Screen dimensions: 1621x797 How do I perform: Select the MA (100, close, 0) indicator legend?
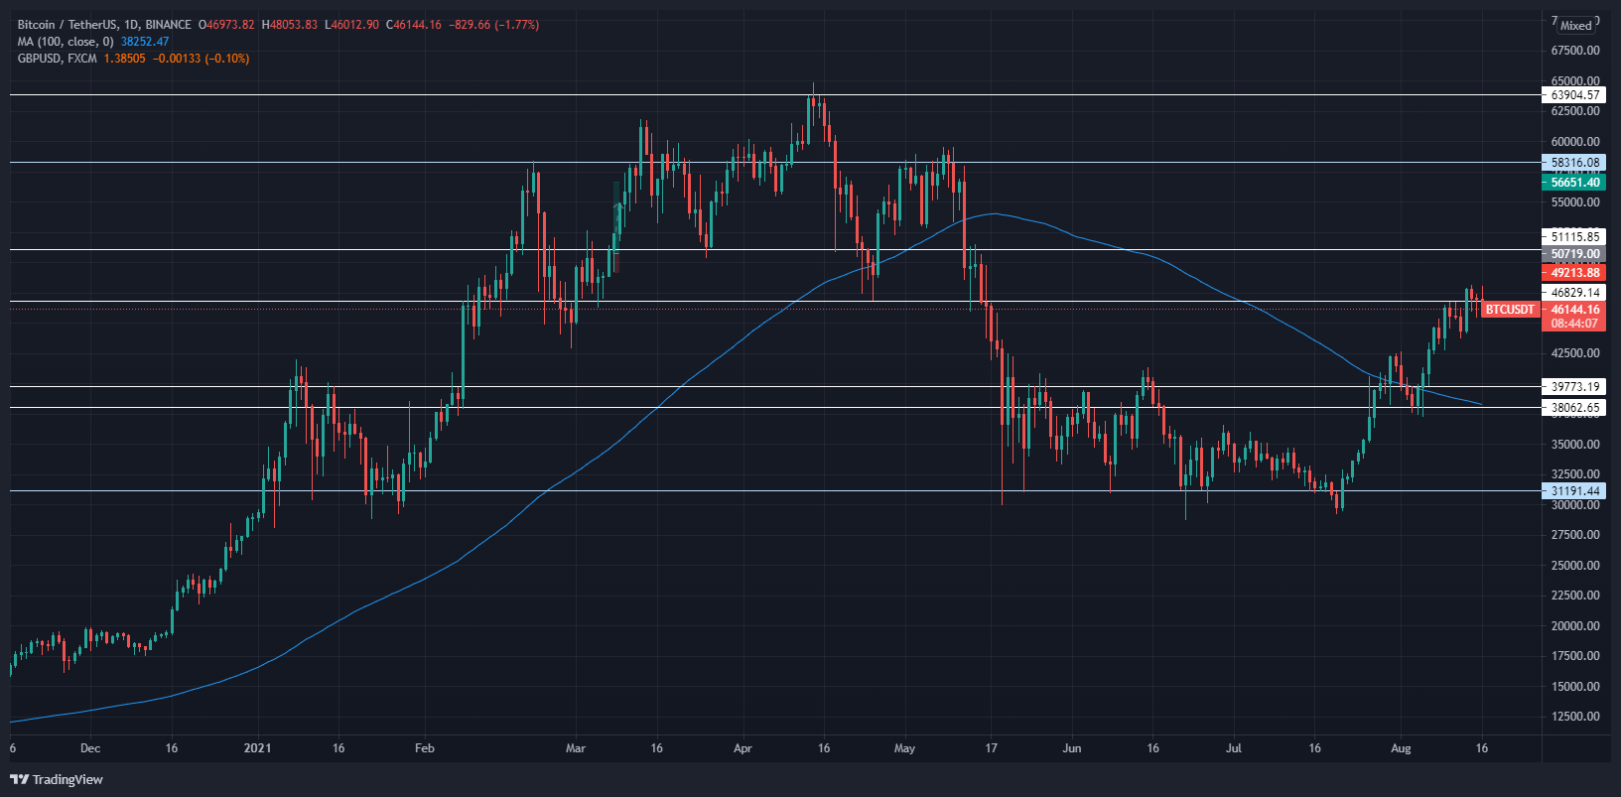66,42
